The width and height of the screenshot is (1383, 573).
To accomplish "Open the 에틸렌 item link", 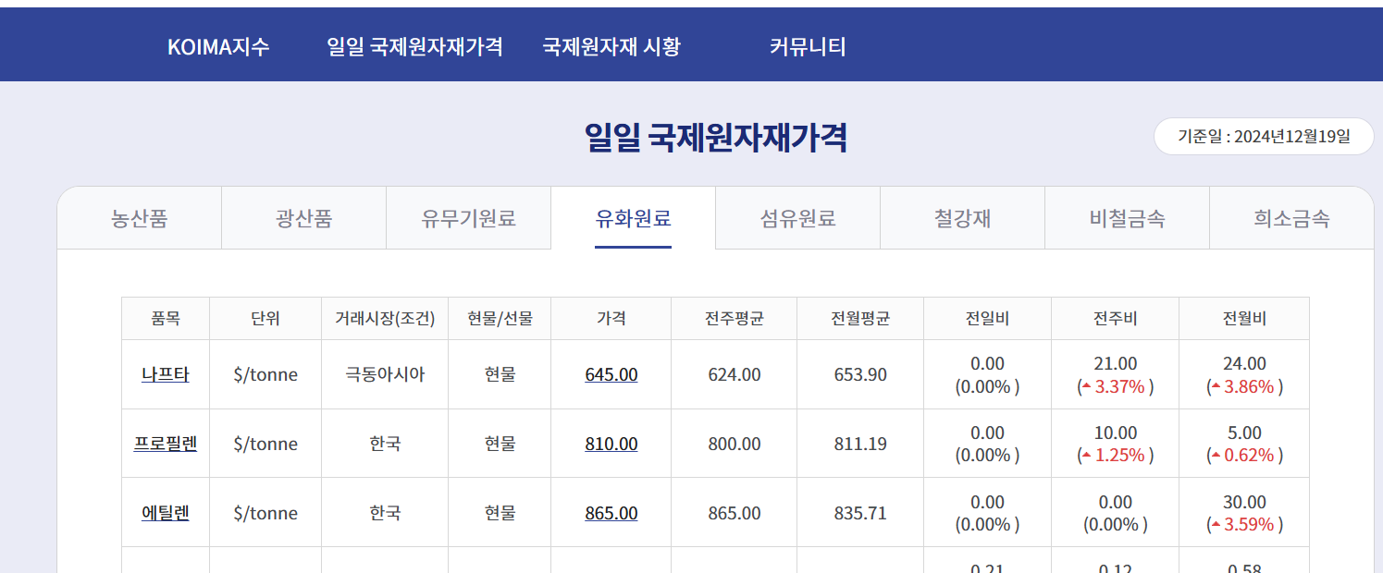I will [166, 513].
